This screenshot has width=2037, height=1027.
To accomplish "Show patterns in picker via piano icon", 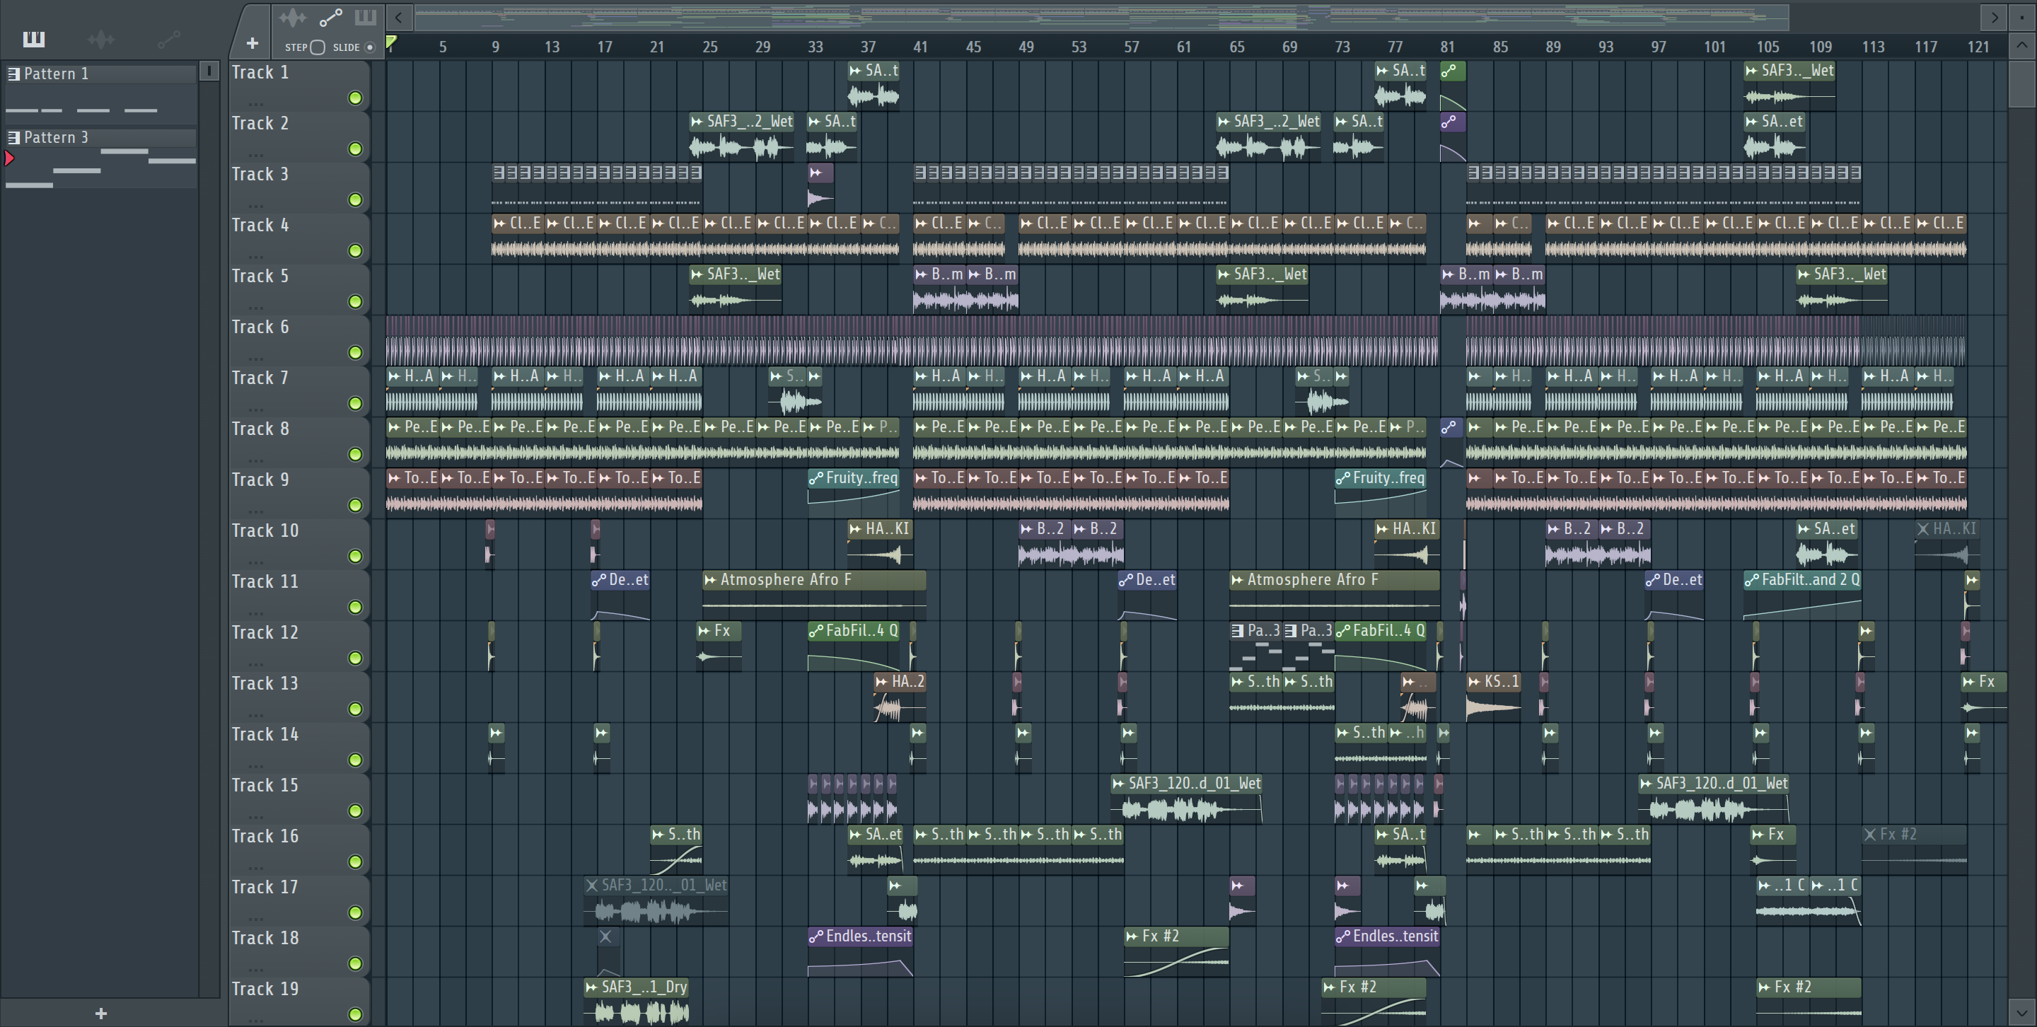I will [x=33, y=39].
